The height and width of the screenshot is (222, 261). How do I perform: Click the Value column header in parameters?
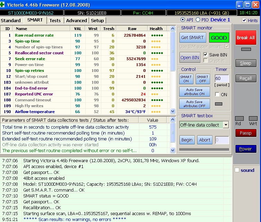pyautogui.click(x=152, y=120)
